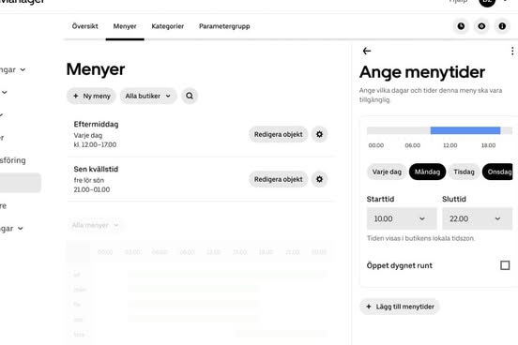Click the highlighted sidebar item
The width and height of the screenshot is (518, 345).
tap(20, 183)
